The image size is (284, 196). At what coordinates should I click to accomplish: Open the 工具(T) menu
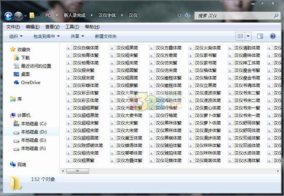pos(72,27)
